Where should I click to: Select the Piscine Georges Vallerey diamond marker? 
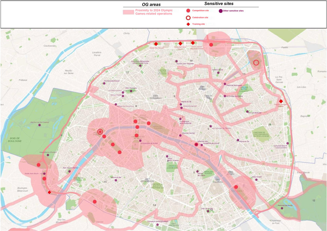click(x=281, y=101)
